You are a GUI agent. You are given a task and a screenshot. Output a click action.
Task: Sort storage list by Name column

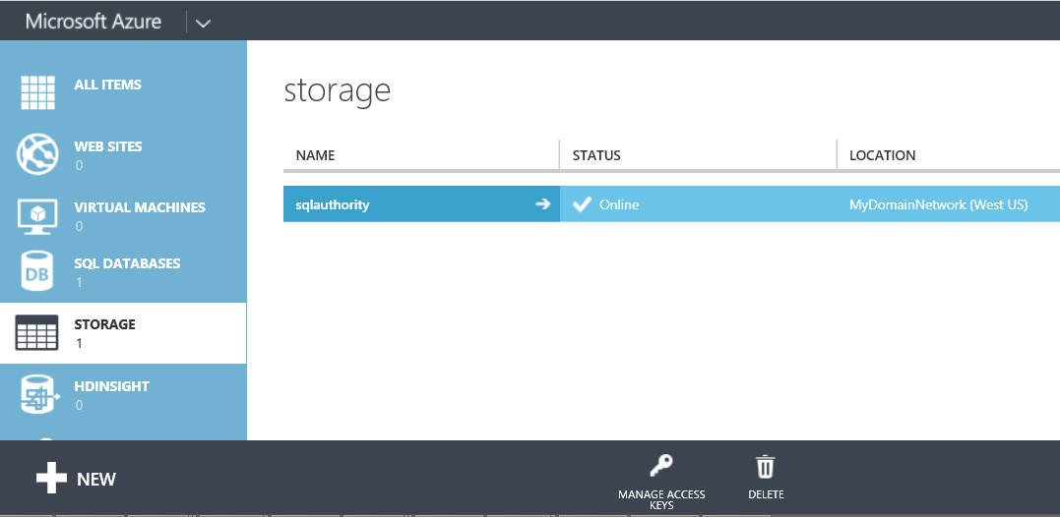pos(316,155)
